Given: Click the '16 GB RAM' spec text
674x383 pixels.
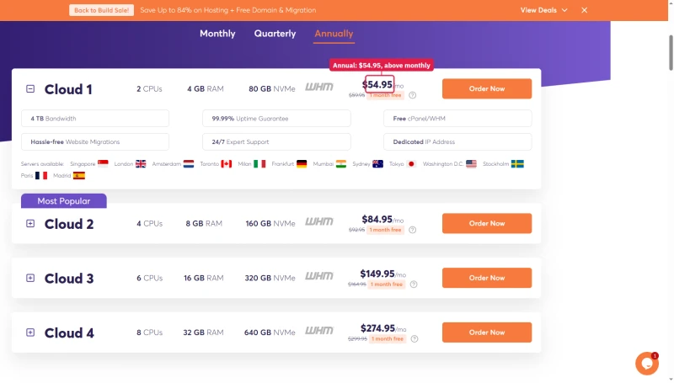Looking at the screenshot, I should [203, 278].
